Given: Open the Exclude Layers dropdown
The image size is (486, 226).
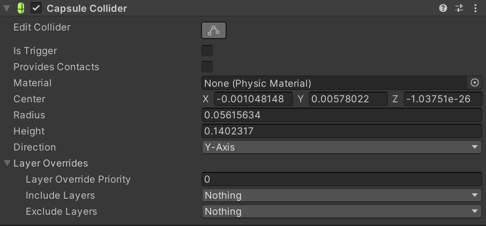Looking at the screenshot, I should (342, 212).
